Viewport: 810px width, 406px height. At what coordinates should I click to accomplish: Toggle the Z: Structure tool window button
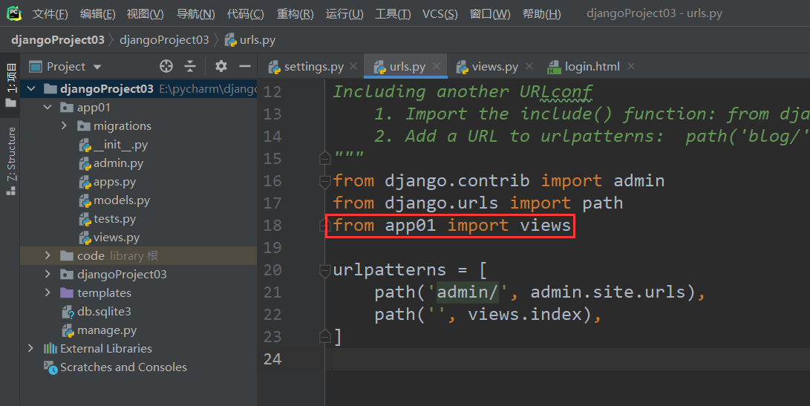10,160
